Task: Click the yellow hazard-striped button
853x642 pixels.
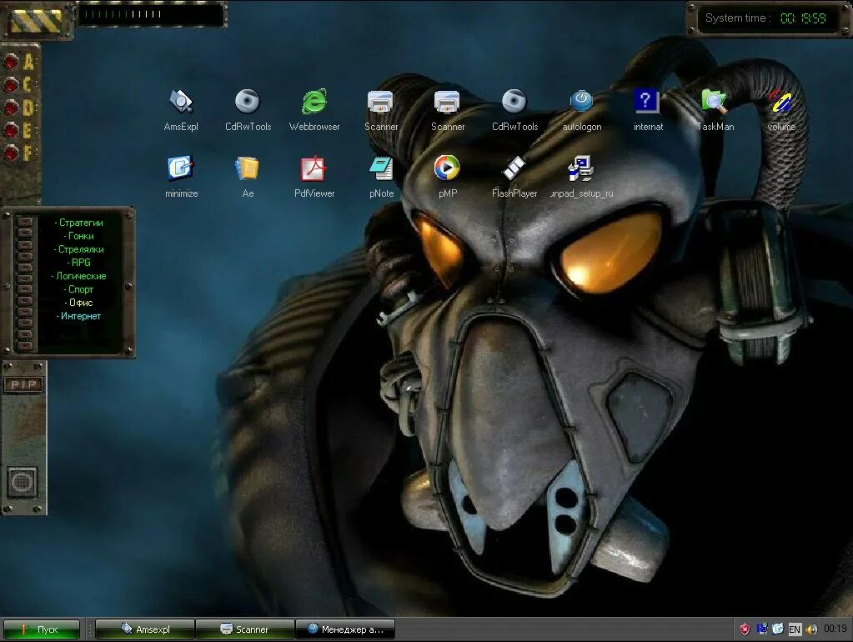Action: (x=37, y=20)
